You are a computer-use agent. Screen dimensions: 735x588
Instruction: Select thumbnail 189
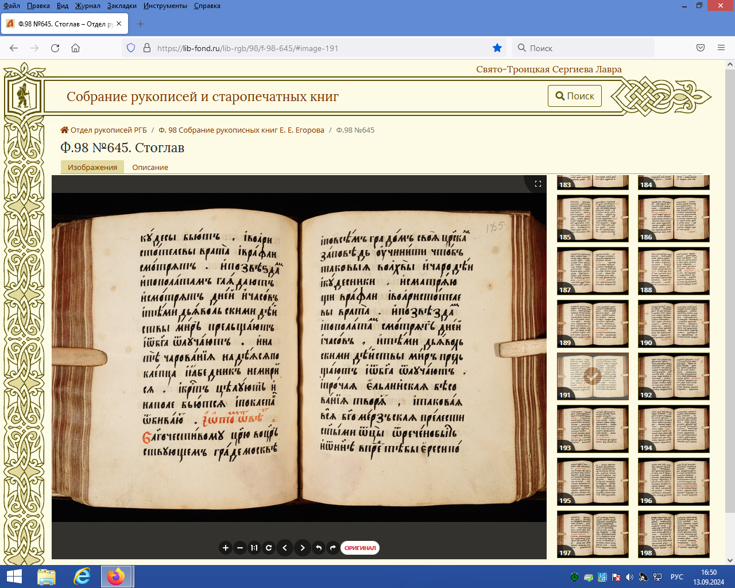pyautogui.click(x=593, y=324)
